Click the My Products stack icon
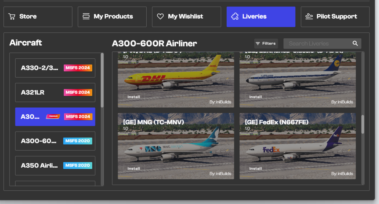379x204 pixels. click(86, 17)
